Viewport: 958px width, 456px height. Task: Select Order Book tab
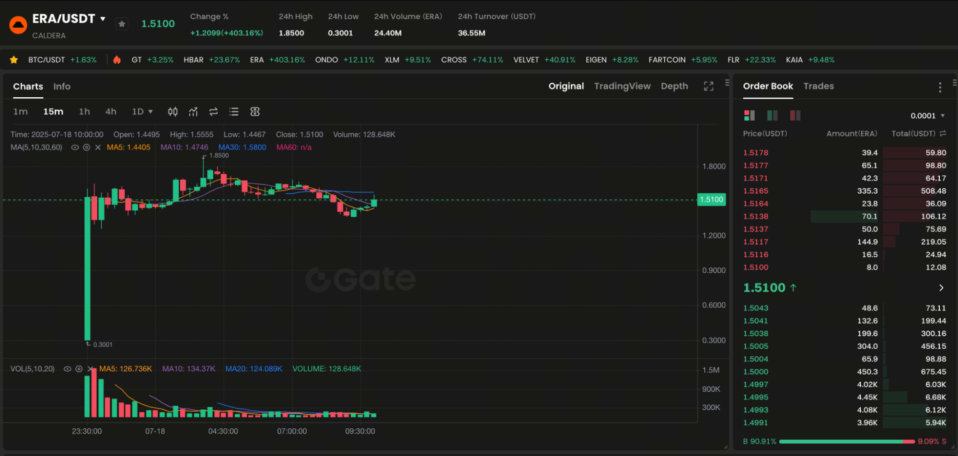pyautogui.click(x=768, y=86)
